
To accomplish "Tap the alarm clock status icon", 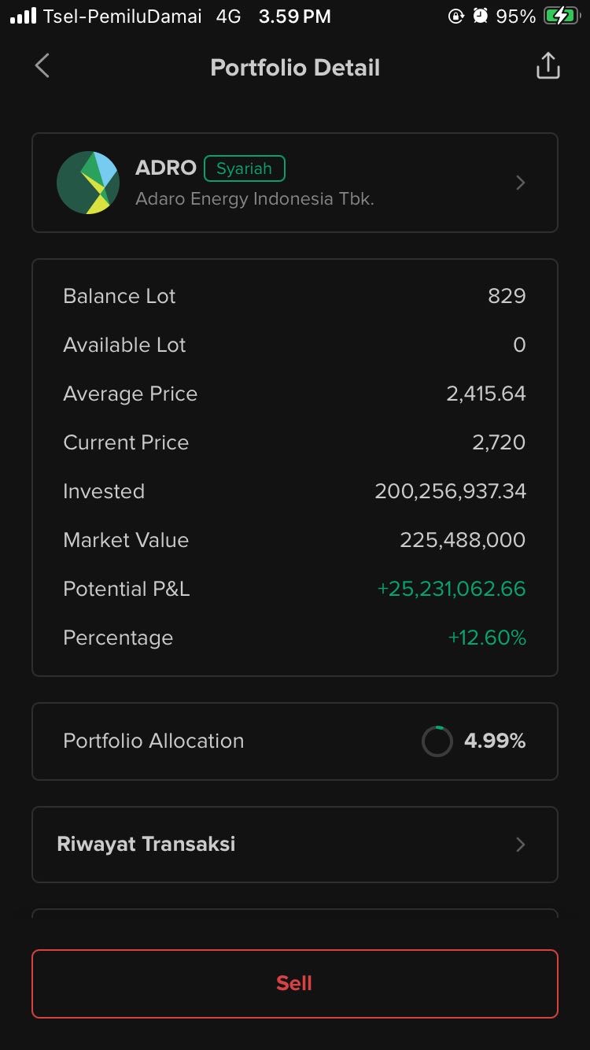I will tap(481, 17).
